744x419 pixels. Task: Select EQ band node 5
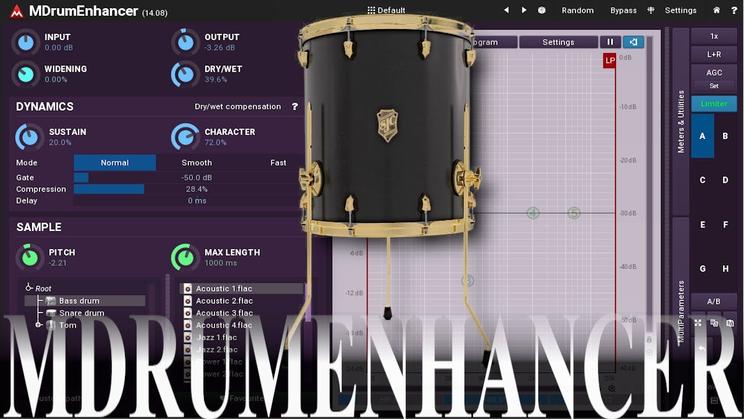tap(574, 213)
